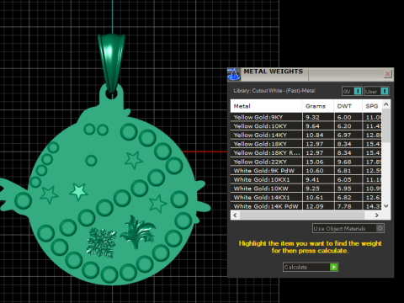Click the raised light star on pendant

click(78, 191)
